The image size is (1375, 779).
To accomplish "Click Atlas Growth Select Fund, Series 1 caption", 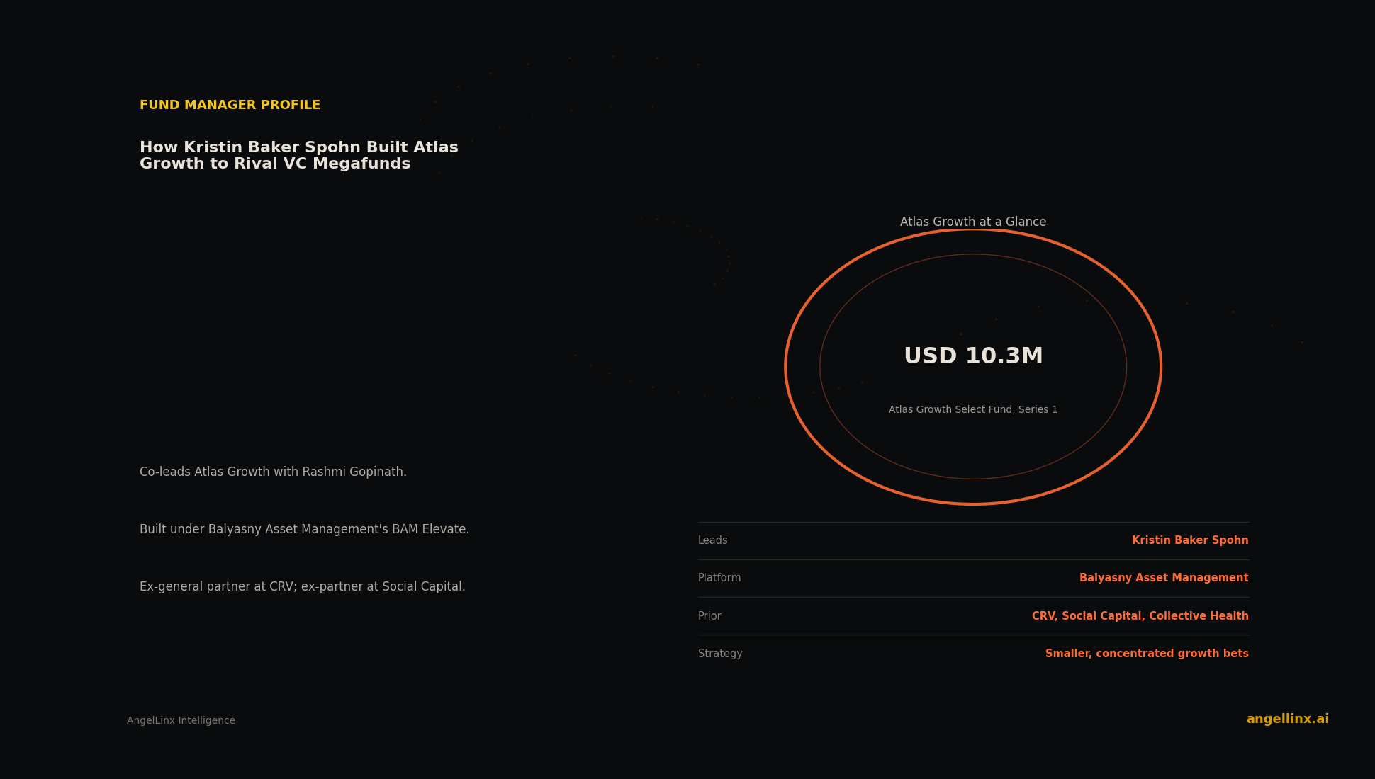I will pyautogui.click(x=973, y=409).
